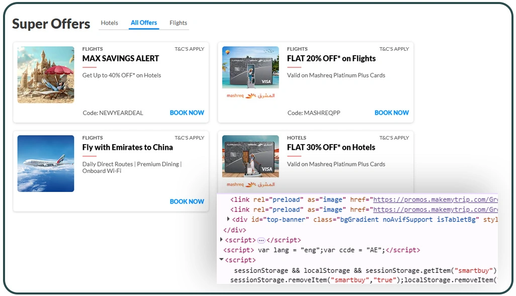The height and width of the screenshot is (296, 516).
Task: Select the promo code NEWYEARDEAL text
Action: (x=112, y=113)
